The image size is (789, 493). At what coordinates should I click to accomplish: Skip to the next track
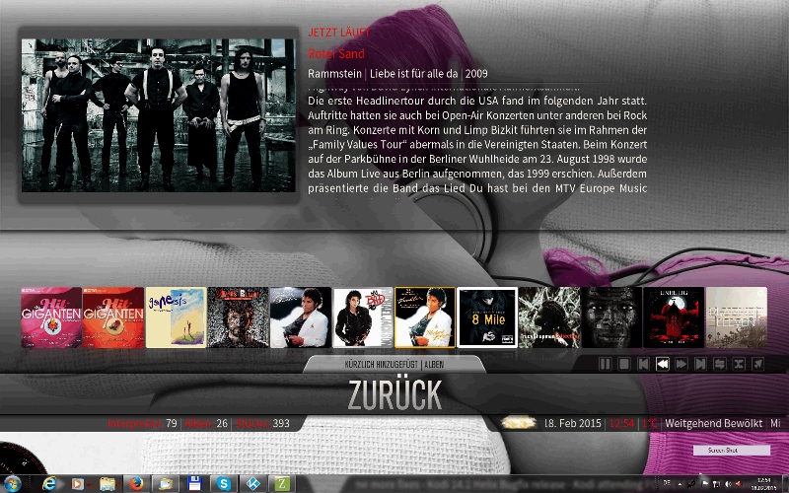[700, 364]
